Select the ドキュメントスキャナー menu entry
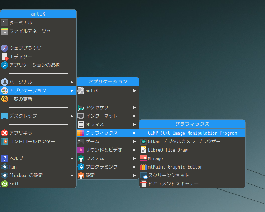 (x=192, y=184)
